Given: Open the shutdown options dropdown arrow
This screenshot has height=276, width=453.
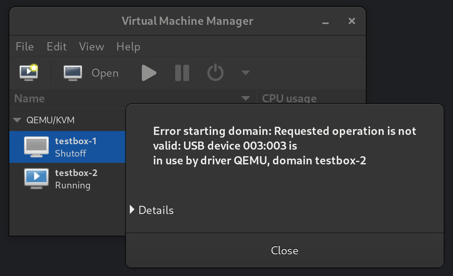Looking at the screenshot, I should [245, 72].
